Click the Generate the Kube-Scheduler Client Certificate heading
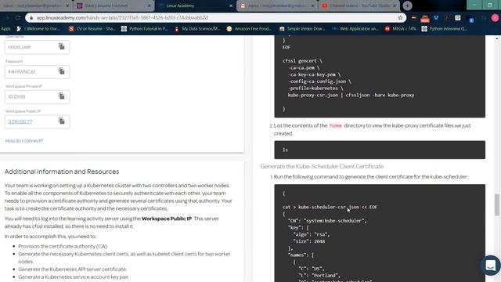The height and width of the screenshot is (282, 501). [x=322, y=166]
